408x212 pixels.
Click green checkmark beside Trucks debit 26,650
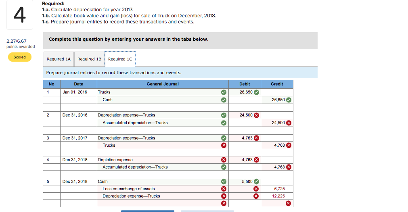tap(256, 92)
